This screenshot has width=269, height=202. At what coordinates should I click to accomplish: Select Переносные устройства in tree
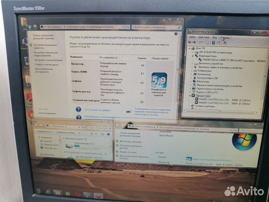tap(210, 89)
